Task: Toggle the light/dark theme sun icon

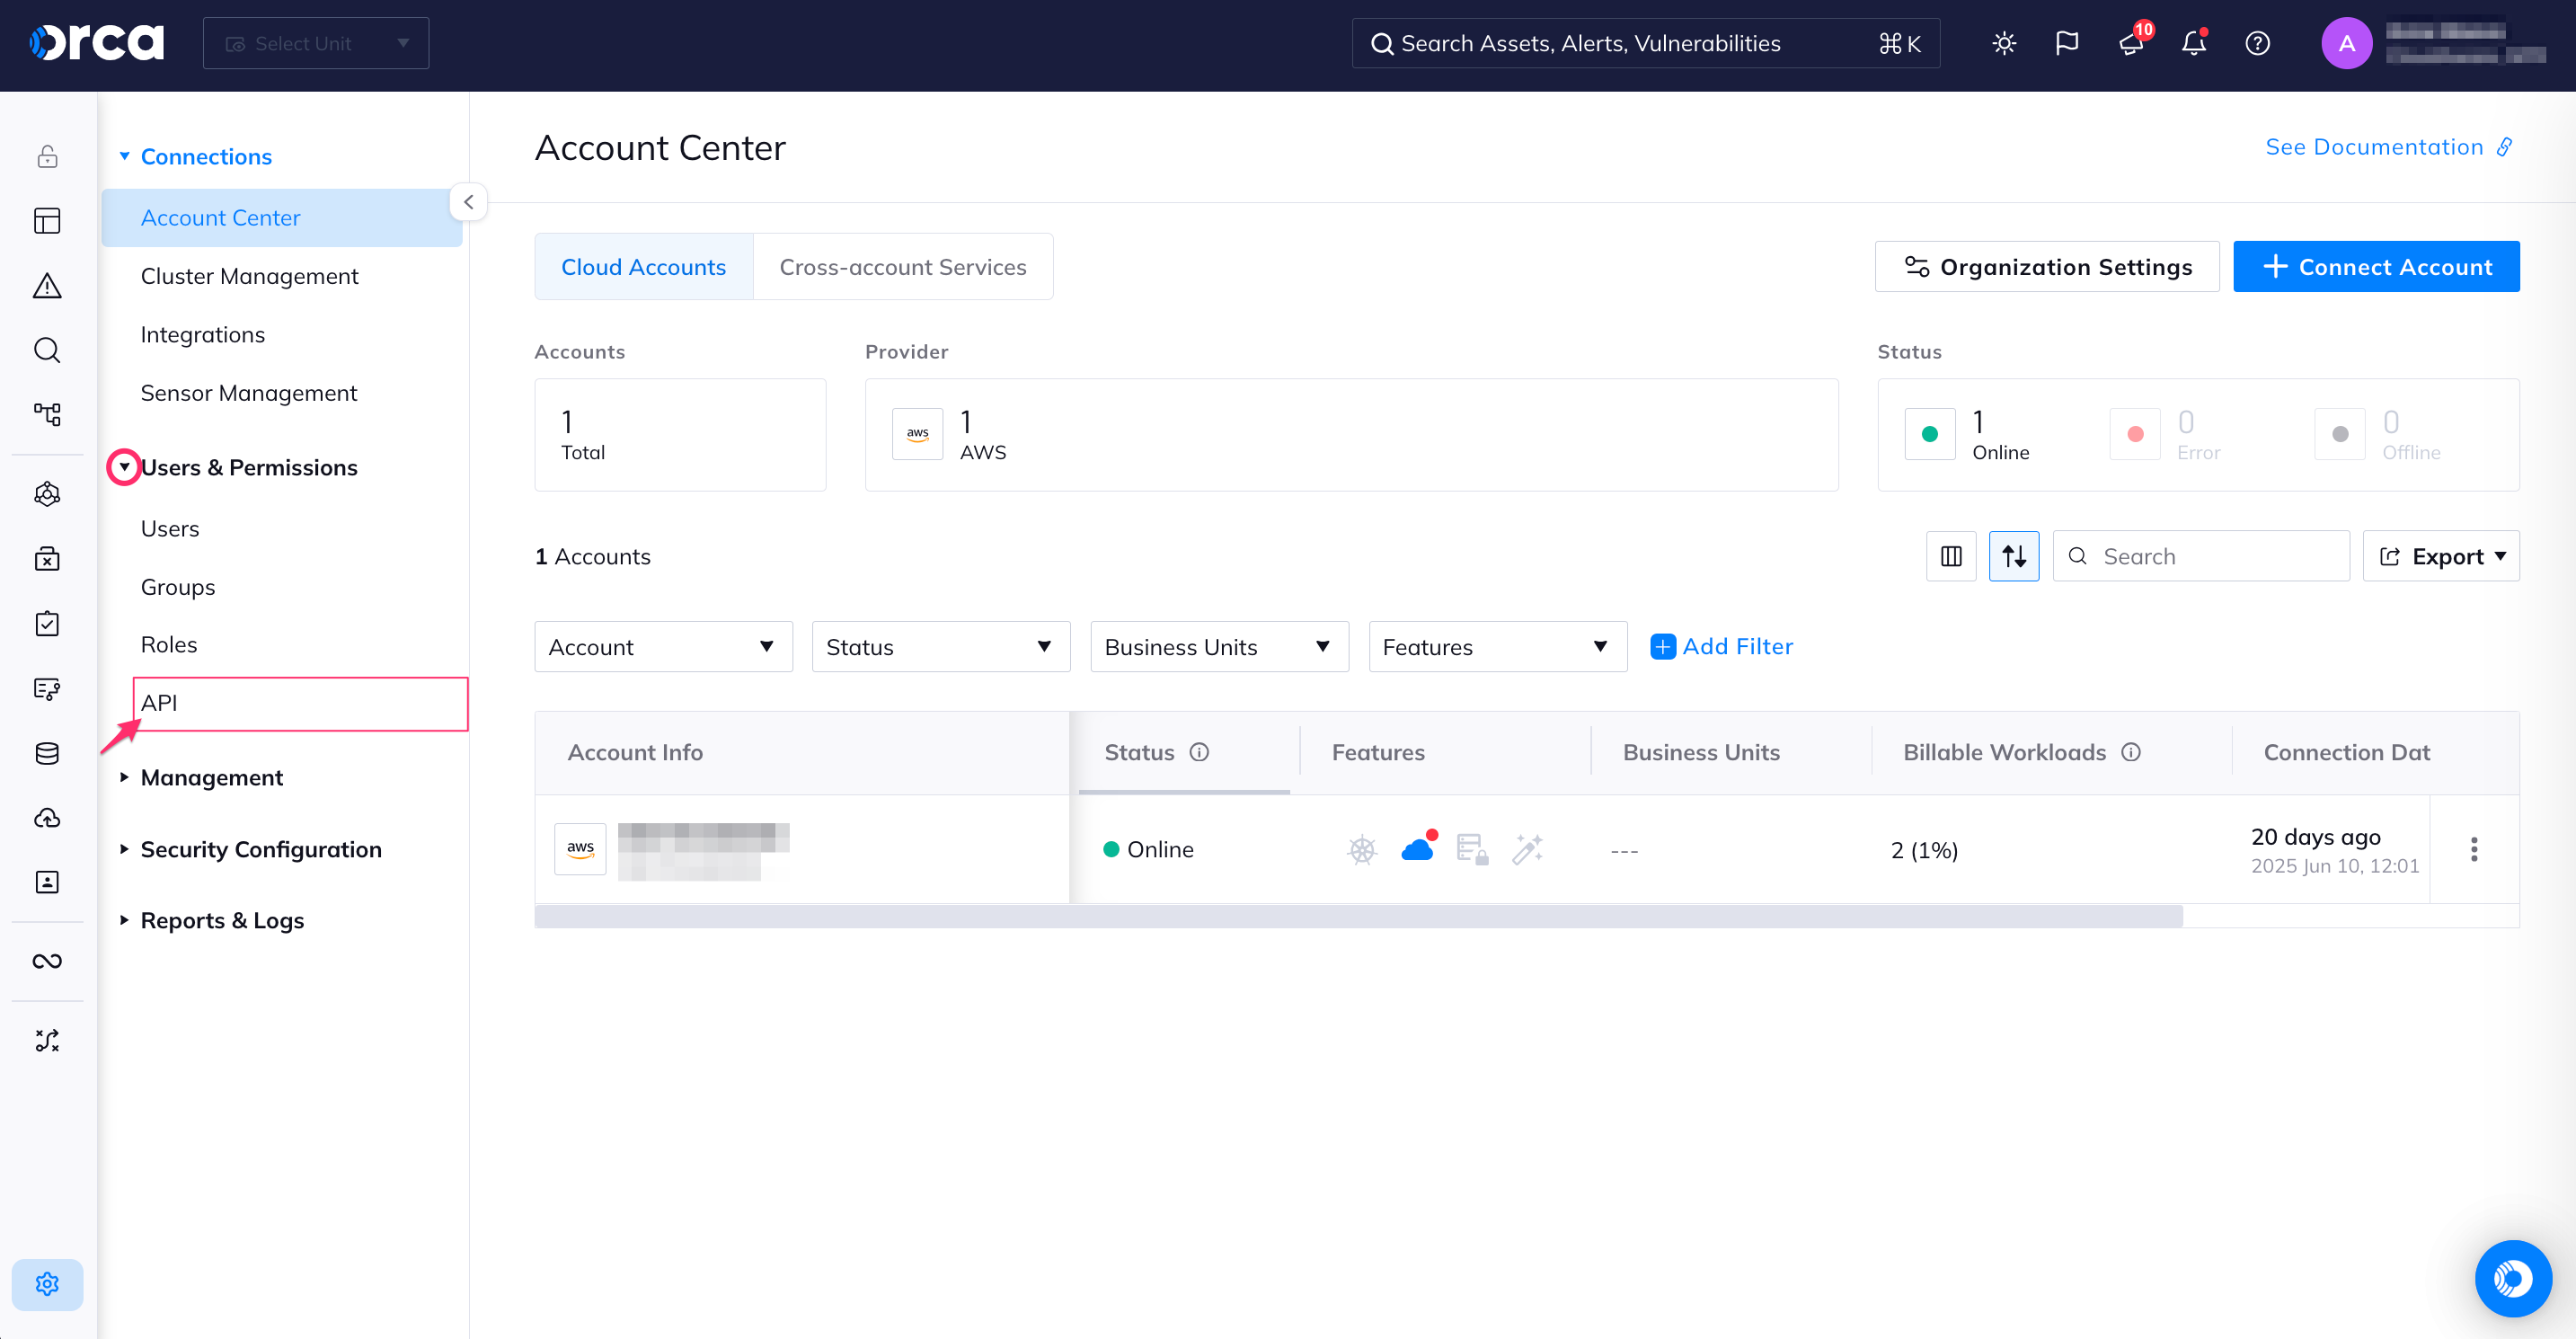Action: click(x=2004, y=43)
